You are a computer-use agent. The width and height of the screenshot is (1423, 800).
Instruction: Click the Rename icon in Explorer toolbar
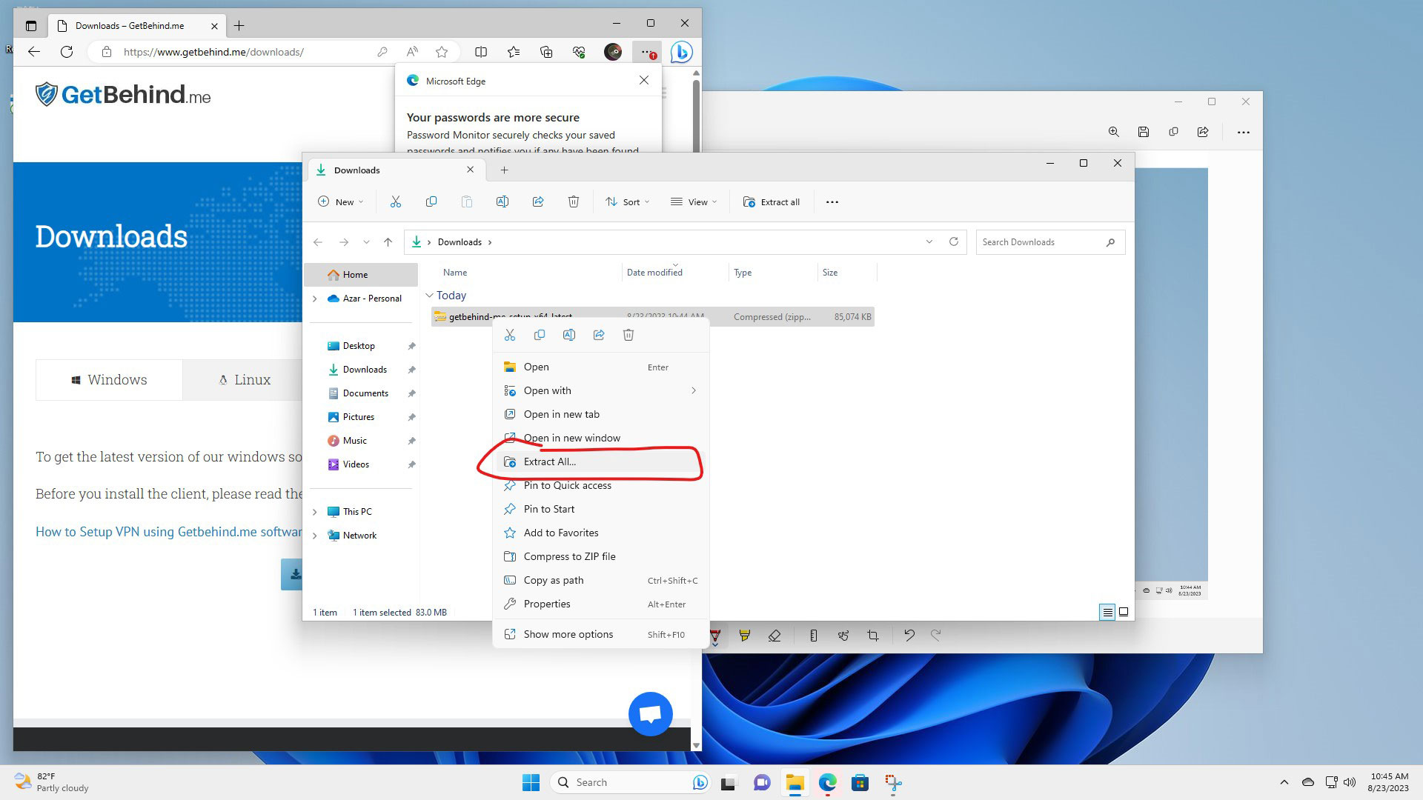point(502,201)
